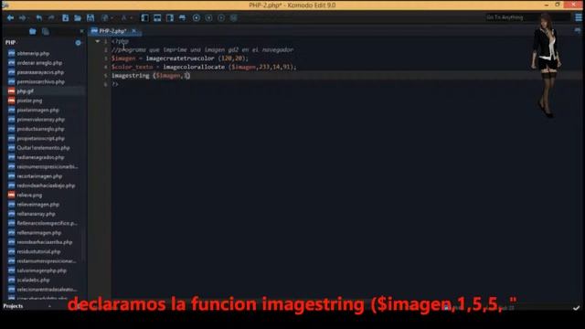Select the PHP-2.php editor tab
The image size is (585, 329).
pyautogui.click(x=112, y=31)
